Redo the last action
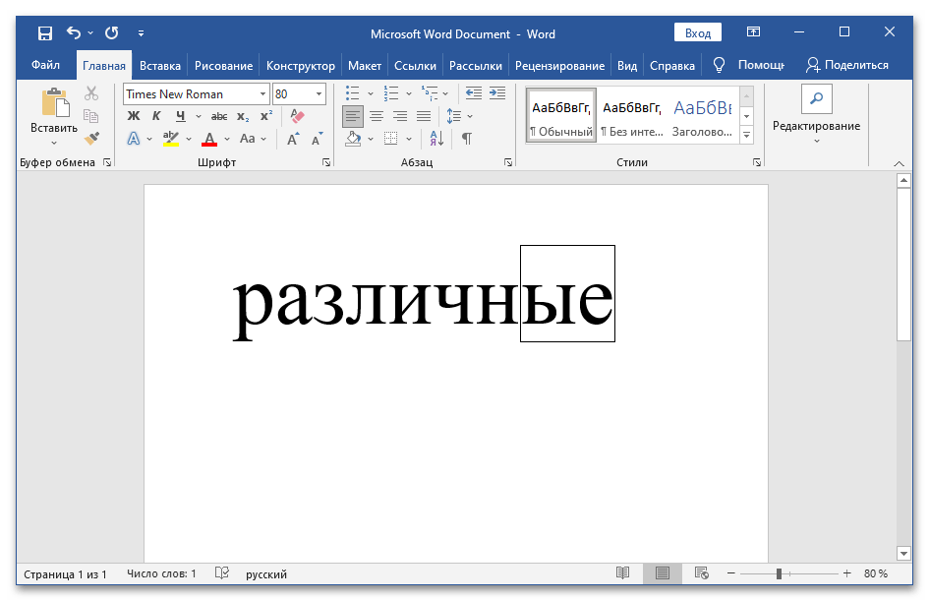The height and width of the screenshot is (601, 929). (x=112, y=32)
